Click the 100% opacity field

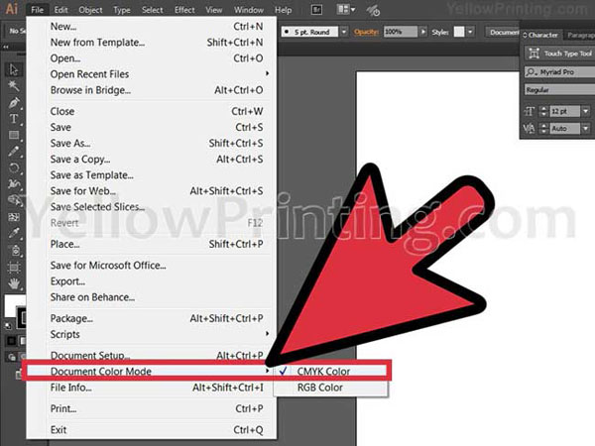point(401,32)
